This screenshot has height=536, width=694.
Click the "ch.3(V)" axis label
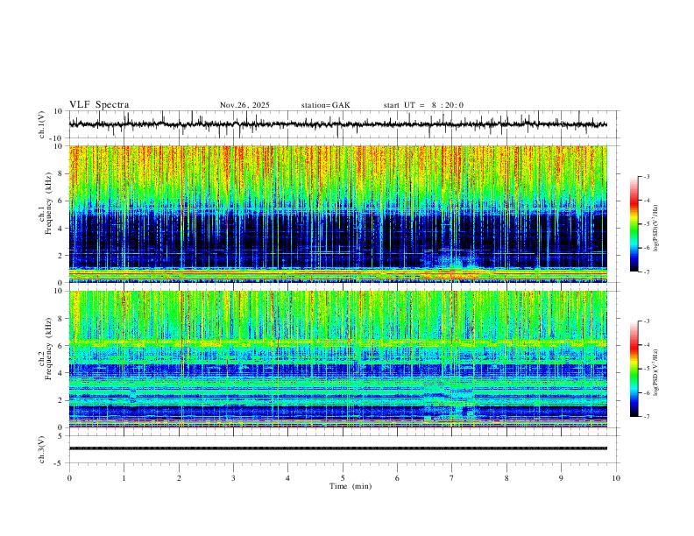tap(42, 449)
